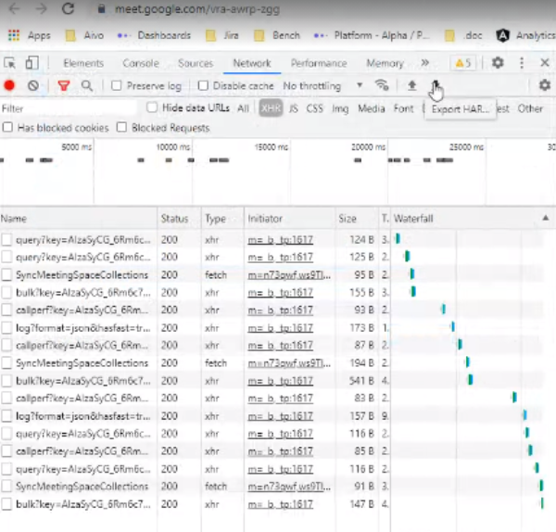Expand more DevTools tabs chevron
The height and width of the screenshot is (532, 556).
click(424, 63)
